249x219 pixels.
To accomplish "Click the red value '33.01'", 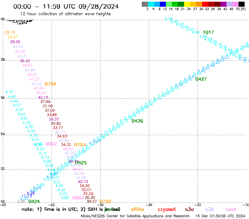I will click(86, 190).
